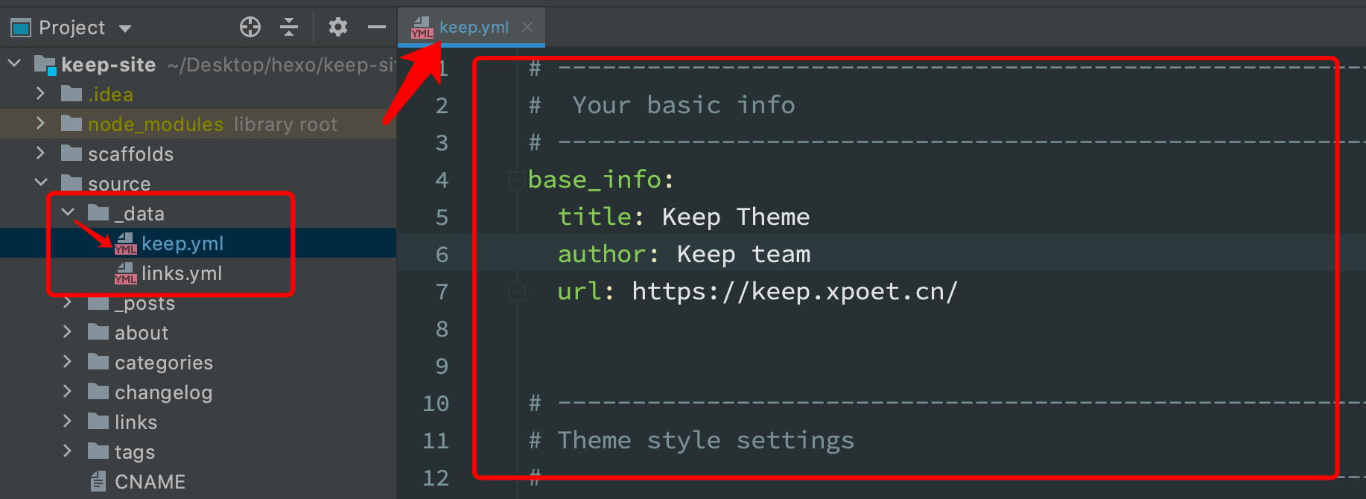Close the keep.yml tab
Viewport: 1366px width, 499px height.
(x=527, y=28)
